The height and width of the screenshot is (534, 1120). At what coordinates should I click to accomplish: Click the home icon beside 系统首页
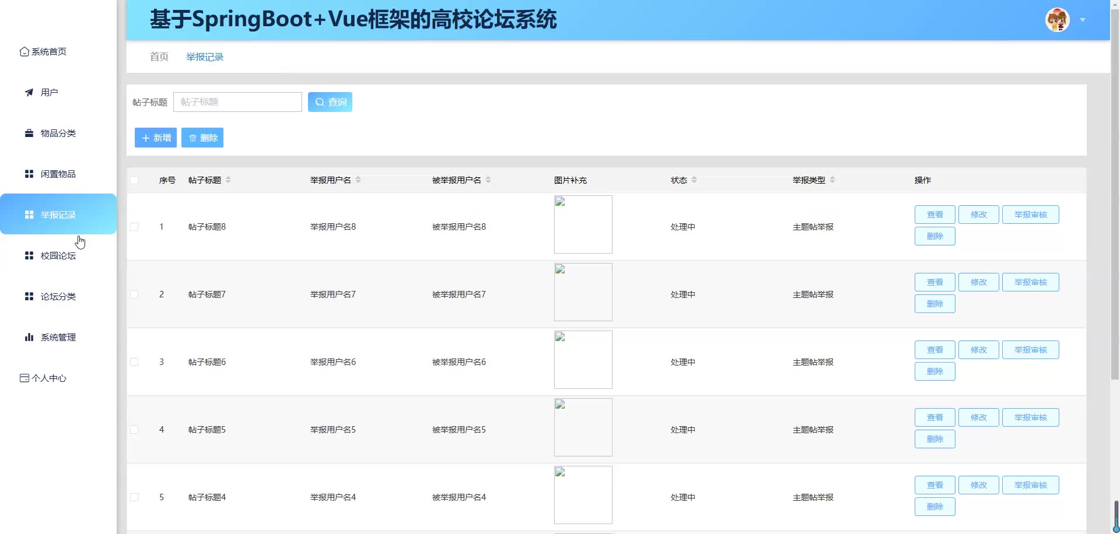click(x=24, y=52)
